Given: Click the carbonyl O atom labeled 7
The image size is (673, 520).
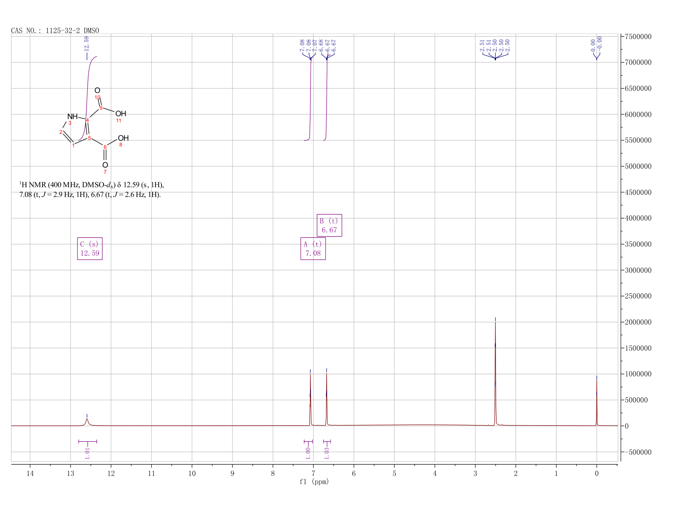Looking at the screenshot, I should tap(105, 165).
